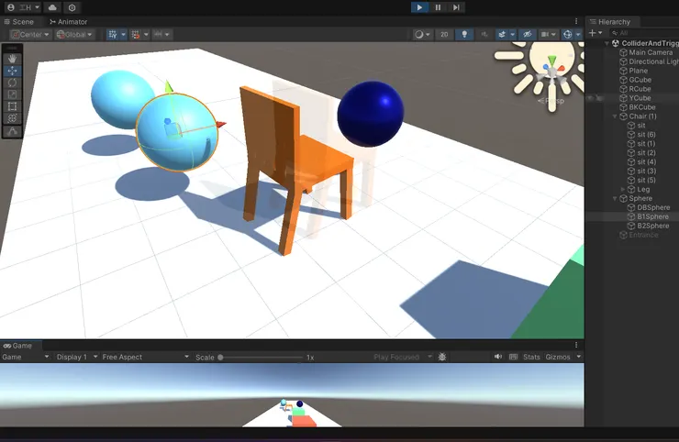Click the orientation gizmo green Y axis

(551, 60)
